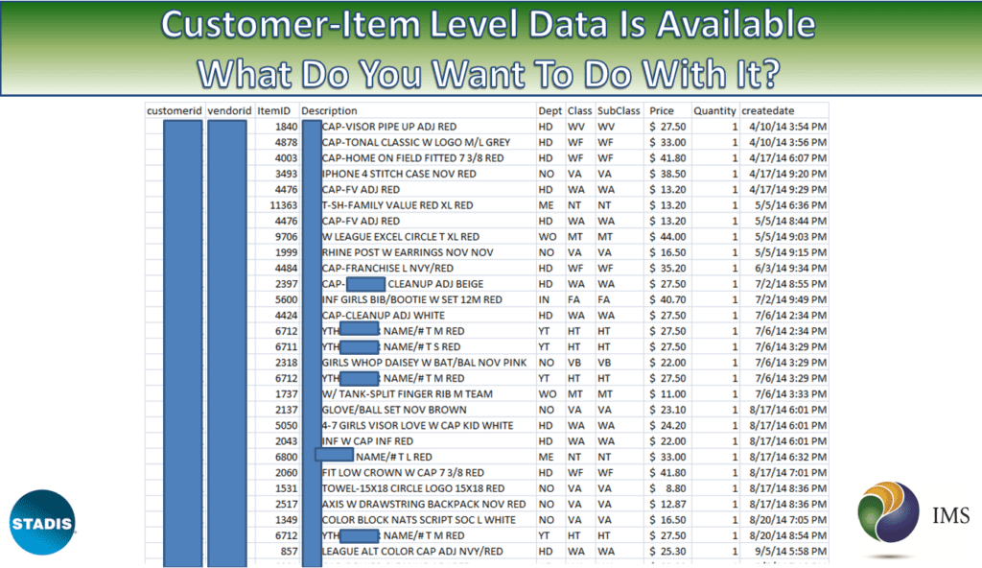Image resolution: width=982 pixels, height=568 pixels.
Task: Click the Quantity column header
Action: 714,111
